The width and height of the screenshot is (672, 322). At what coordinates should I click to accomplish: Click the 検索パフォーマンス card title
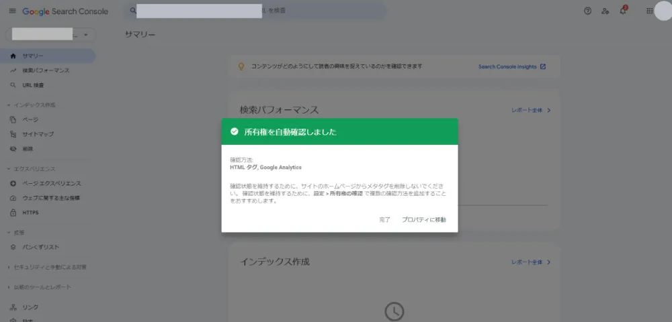[279, 110]
